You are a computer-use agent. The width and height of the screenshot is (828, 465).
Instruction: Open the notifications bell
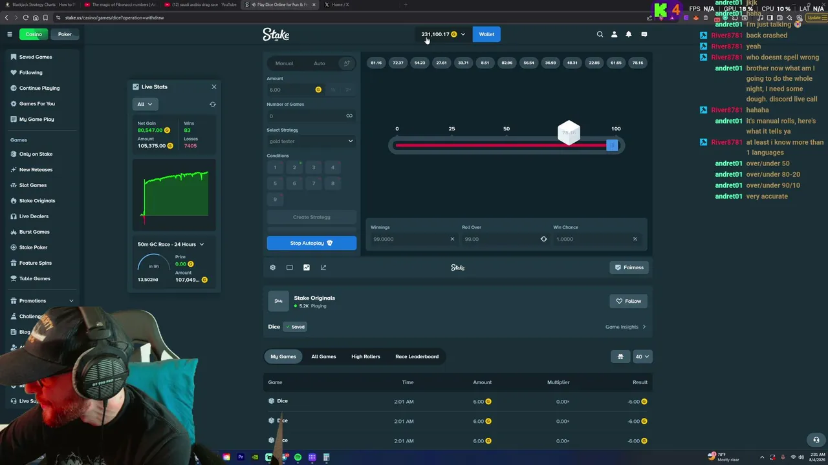[x=628, y=34]
